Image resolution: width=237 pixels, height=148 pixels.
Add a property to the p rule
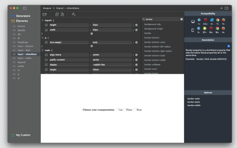pyautogui.click(x=92, y=46)
